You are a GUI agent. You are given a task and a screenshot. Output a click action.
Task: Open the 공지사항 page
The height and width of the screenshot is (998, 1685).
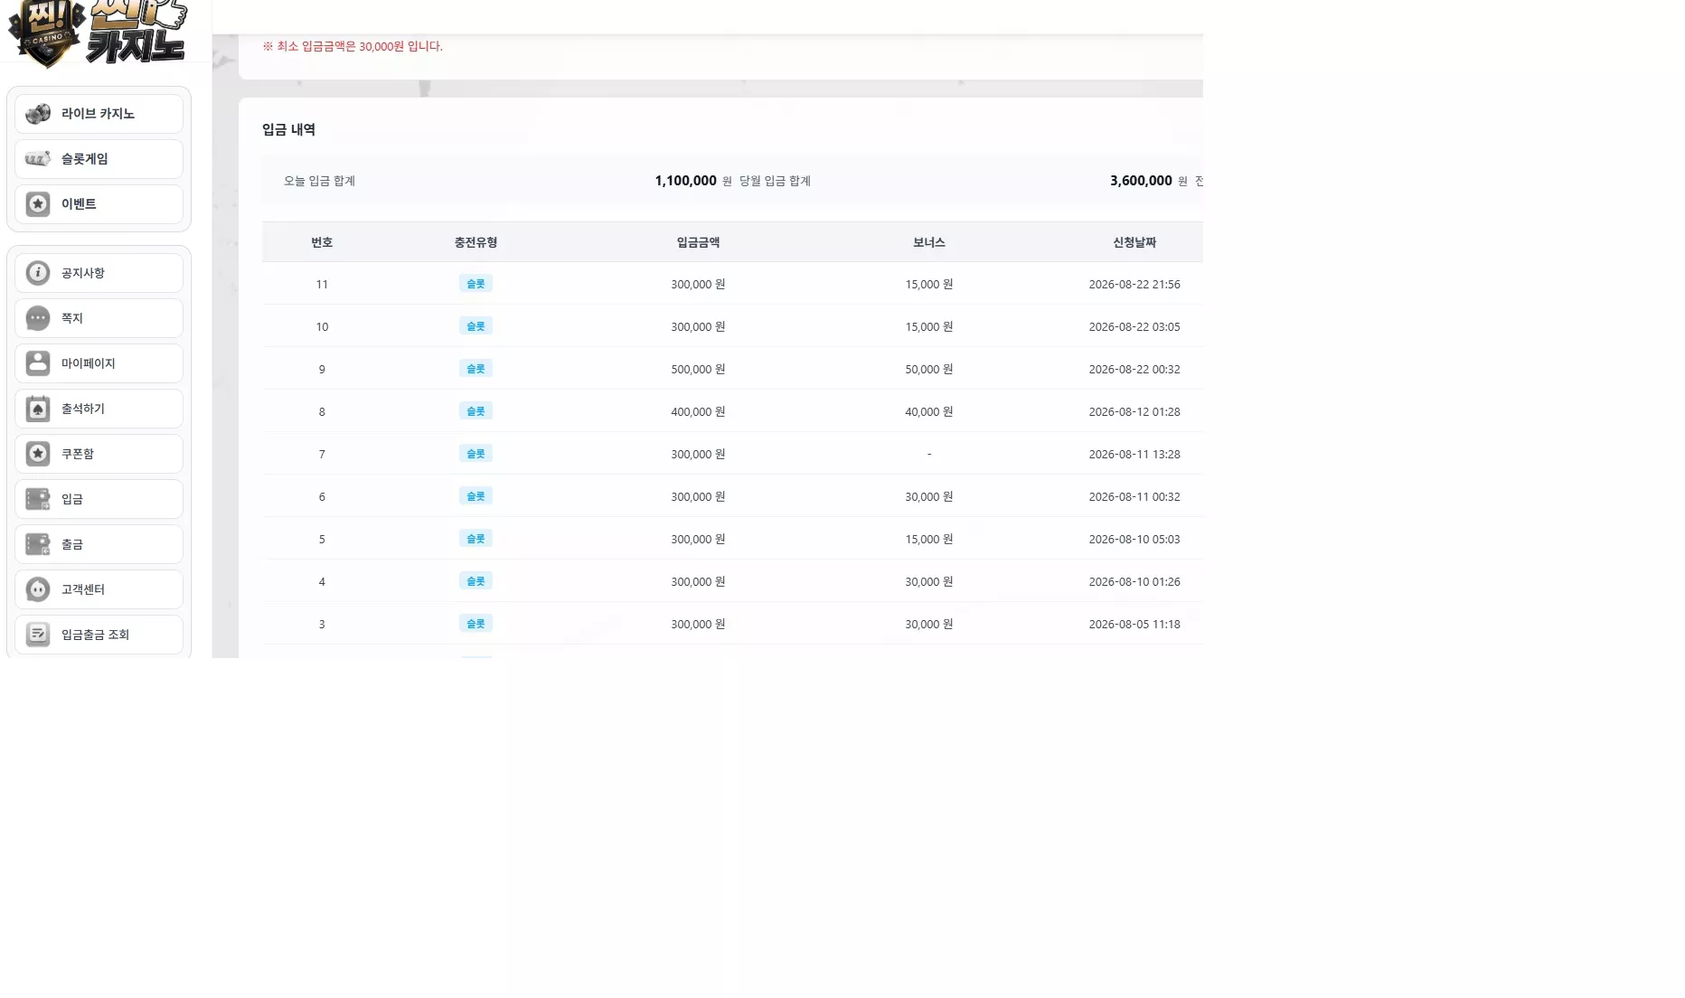(99, 273)
